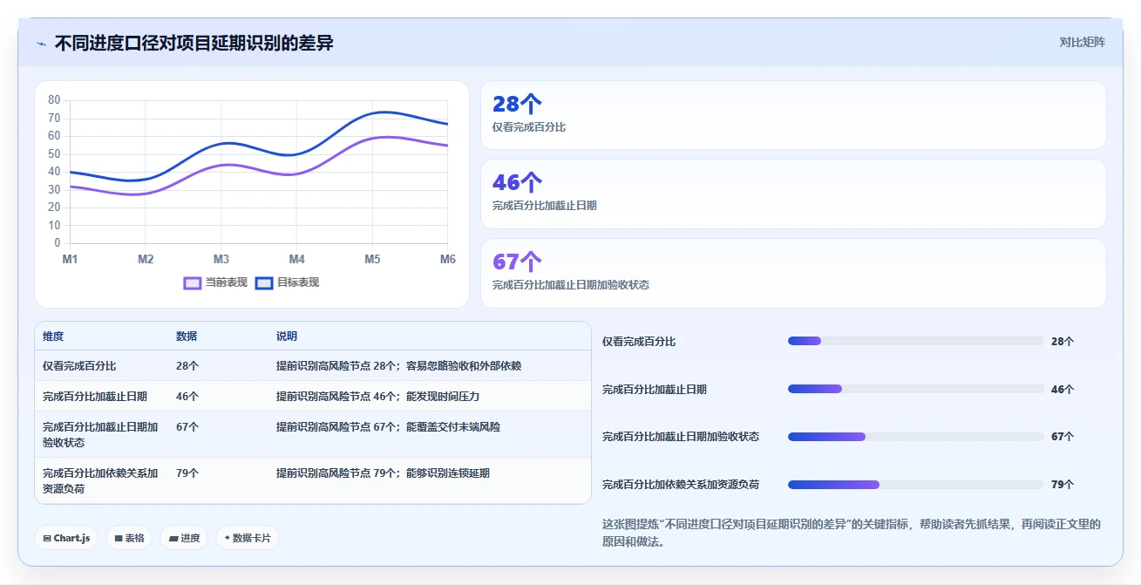Screen dimensions: 1141x585
Task: Click the 说明 column header
Action: click(x=287, y=337)
